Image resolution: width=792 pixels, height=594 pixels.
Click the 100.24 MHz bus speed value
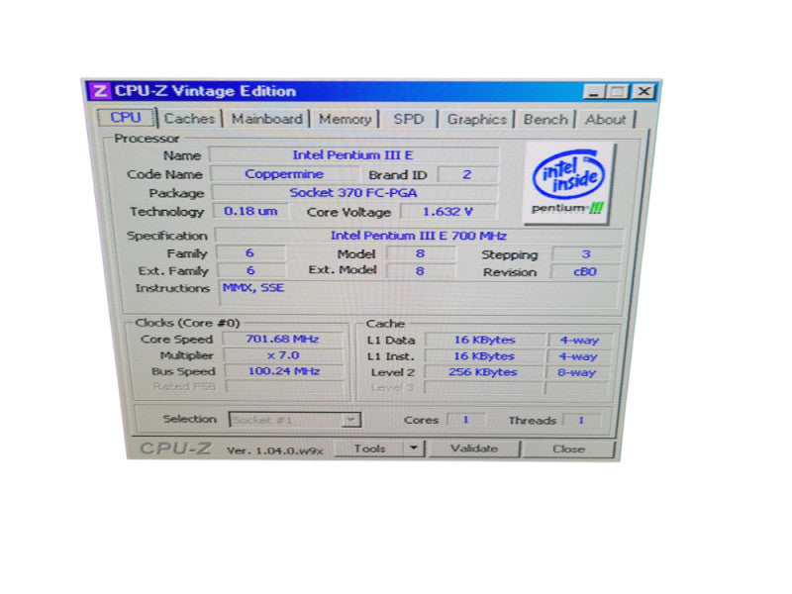(284, 371)
